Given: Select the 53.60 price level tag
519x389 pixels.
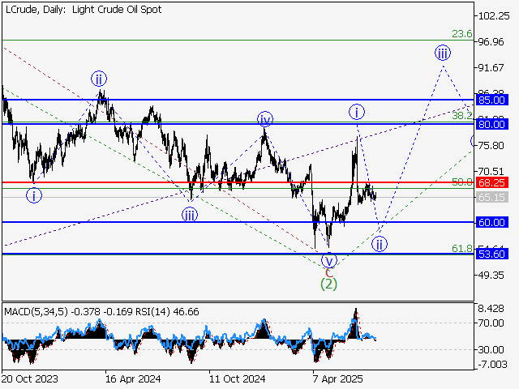Looking at the screenshot, I should pos(491,254).
